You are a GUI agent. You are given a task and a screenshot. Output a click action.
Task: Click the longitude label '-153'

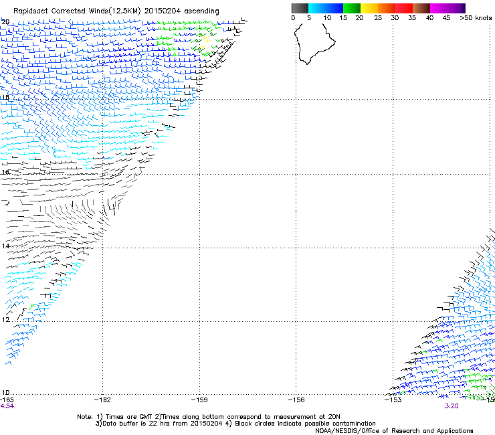coord(393,400)
